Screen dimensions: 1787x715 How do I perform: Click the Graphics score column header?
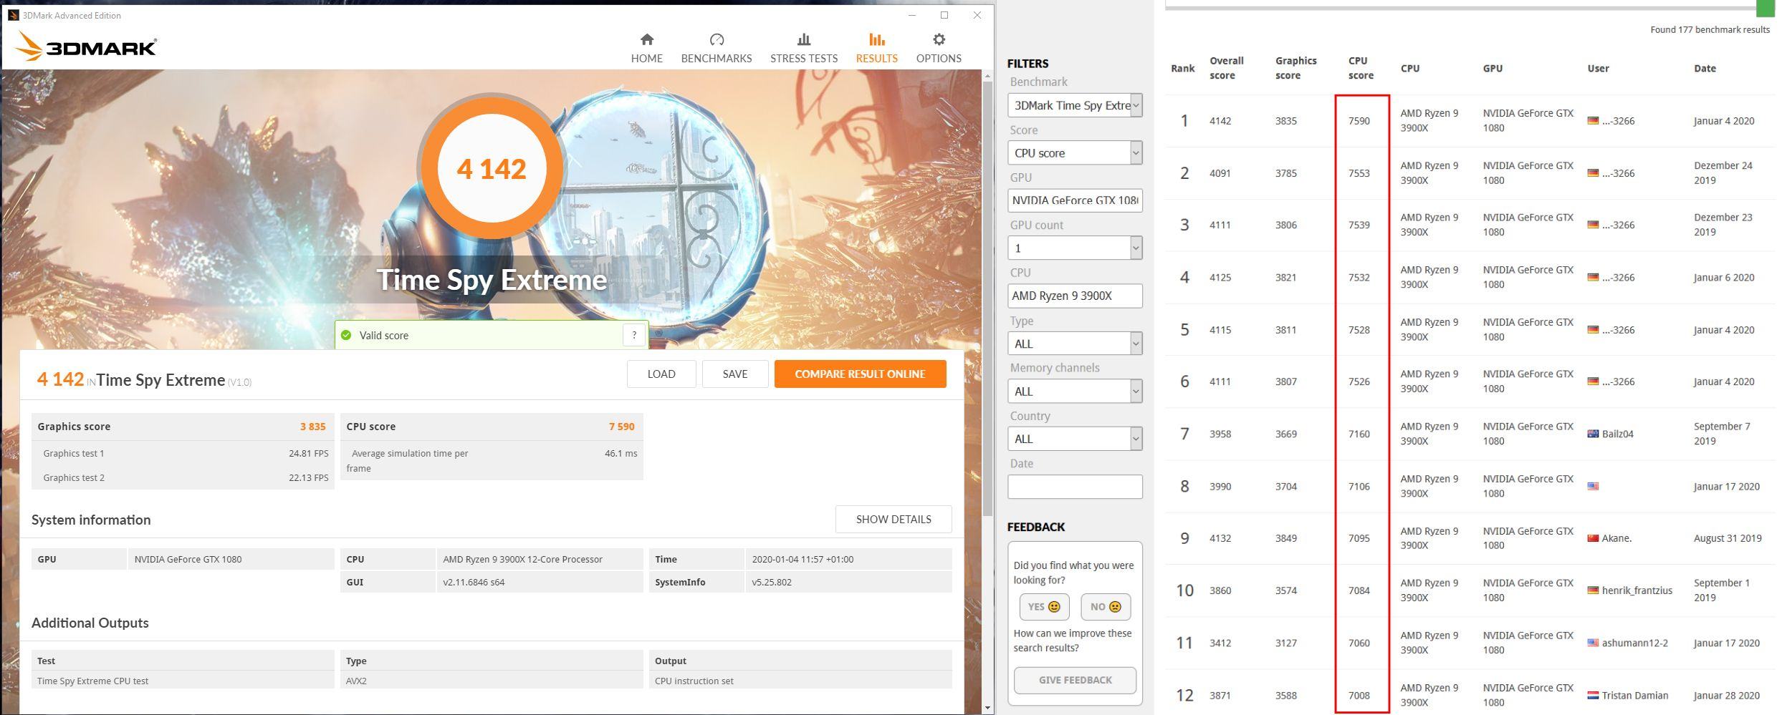pyautogui.click(x=1295, y=68)
